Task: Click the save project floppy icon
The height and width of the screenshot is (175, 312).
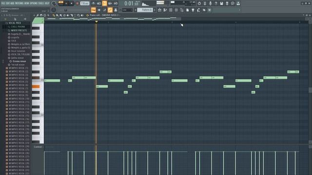Action: pyautogui.click(x=221, y=3)
